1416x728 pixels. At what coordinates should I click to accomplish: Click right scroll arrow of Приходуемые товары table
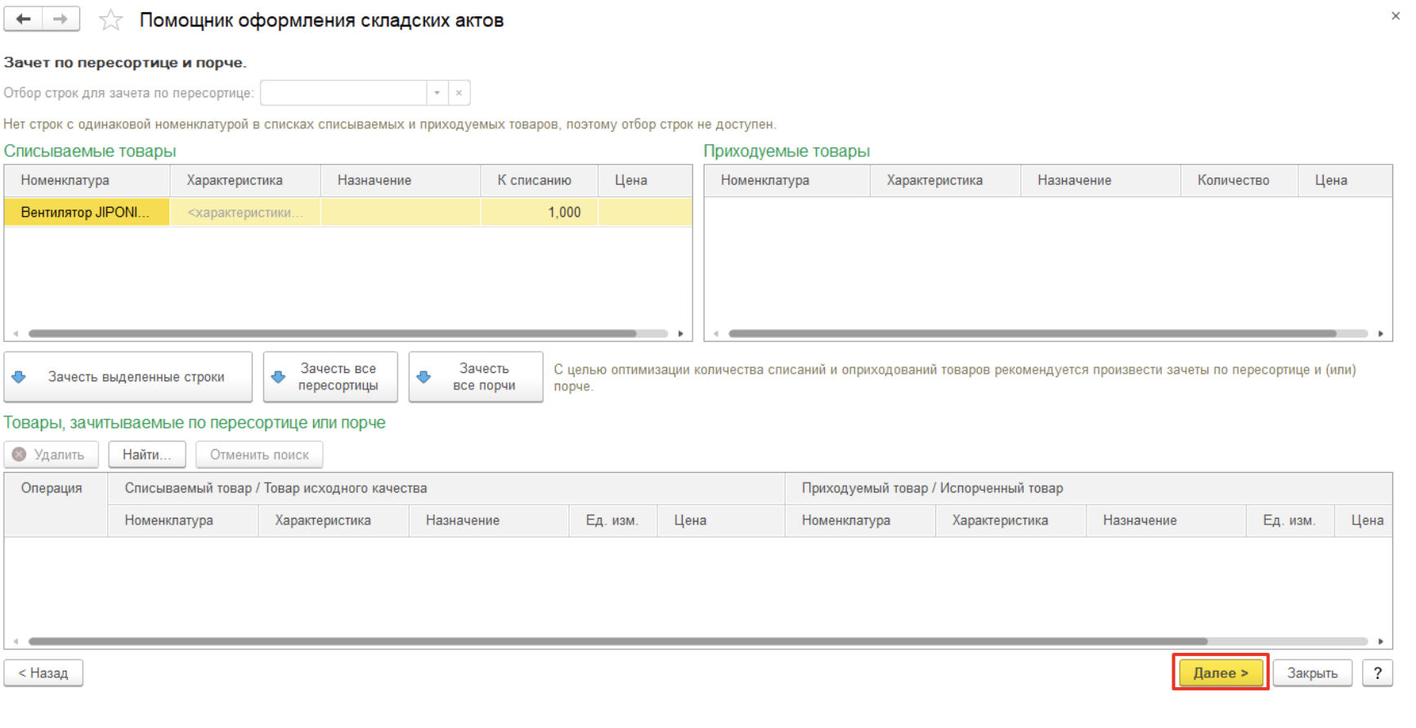tap(1380, 334)
